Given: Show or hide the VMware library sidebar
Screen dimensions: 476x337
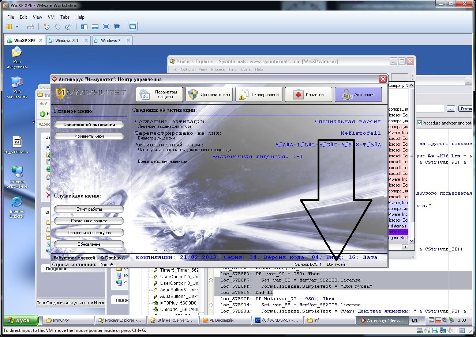Looking at the screenshot, I should [84, 27].
